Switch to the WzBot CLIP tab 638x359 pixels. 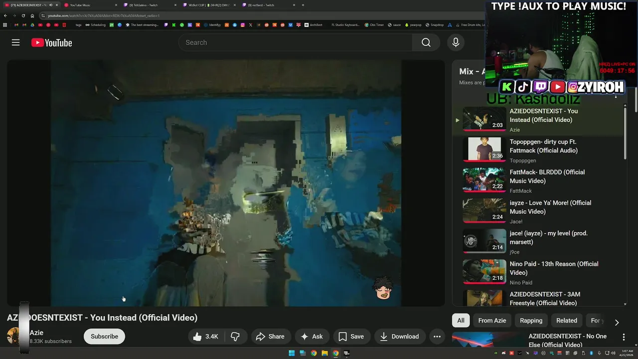[208, 5]
